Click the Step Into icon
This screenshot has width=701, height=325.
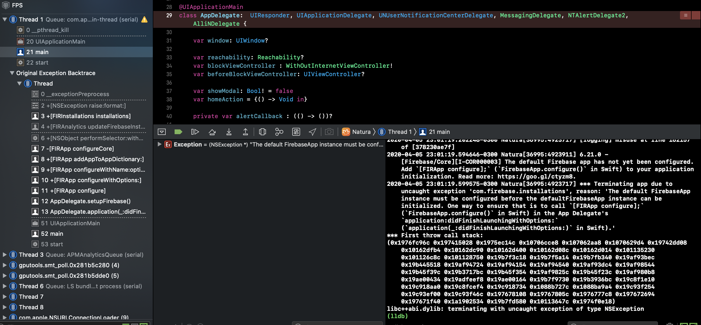point(229,132)
